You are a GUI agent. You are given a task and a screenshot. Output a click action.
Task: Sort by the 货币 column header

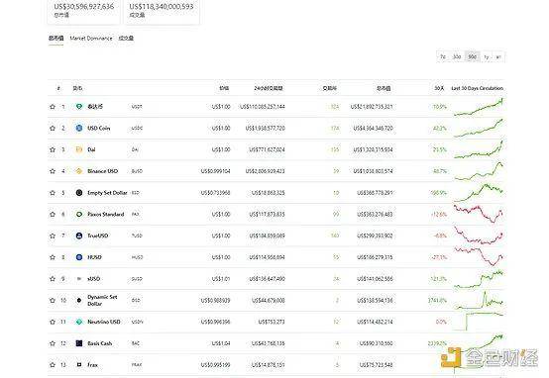pos(77,88)
